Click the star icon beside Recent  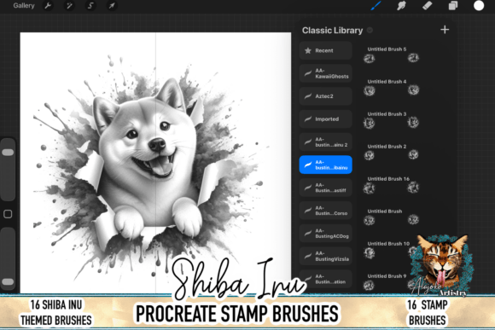click(308, 50)
